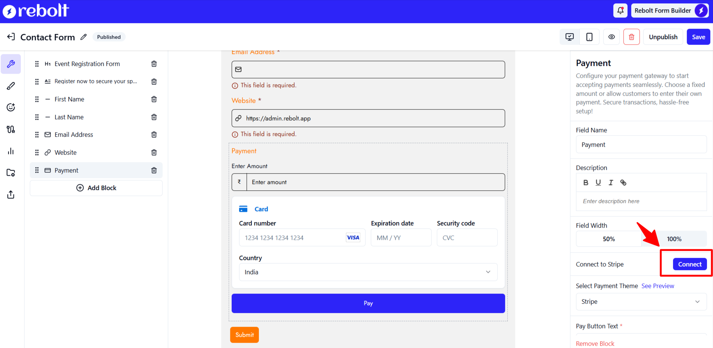The height and width of the screenshot is (348, 713).
Task: Click the Website URL input field
Action: 368,118
